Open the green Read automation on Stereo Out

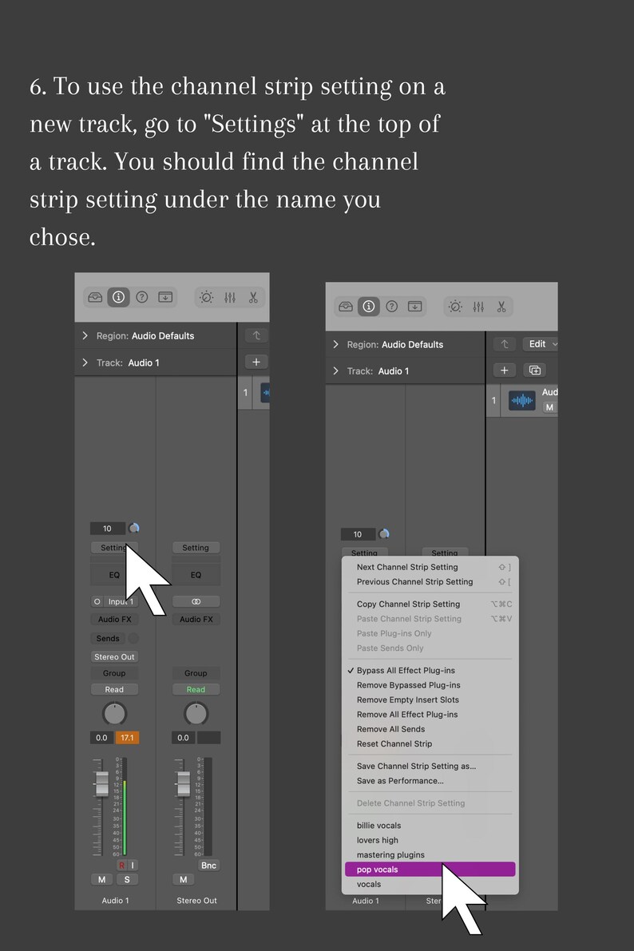pyautogui.click(x=196, y=690)
